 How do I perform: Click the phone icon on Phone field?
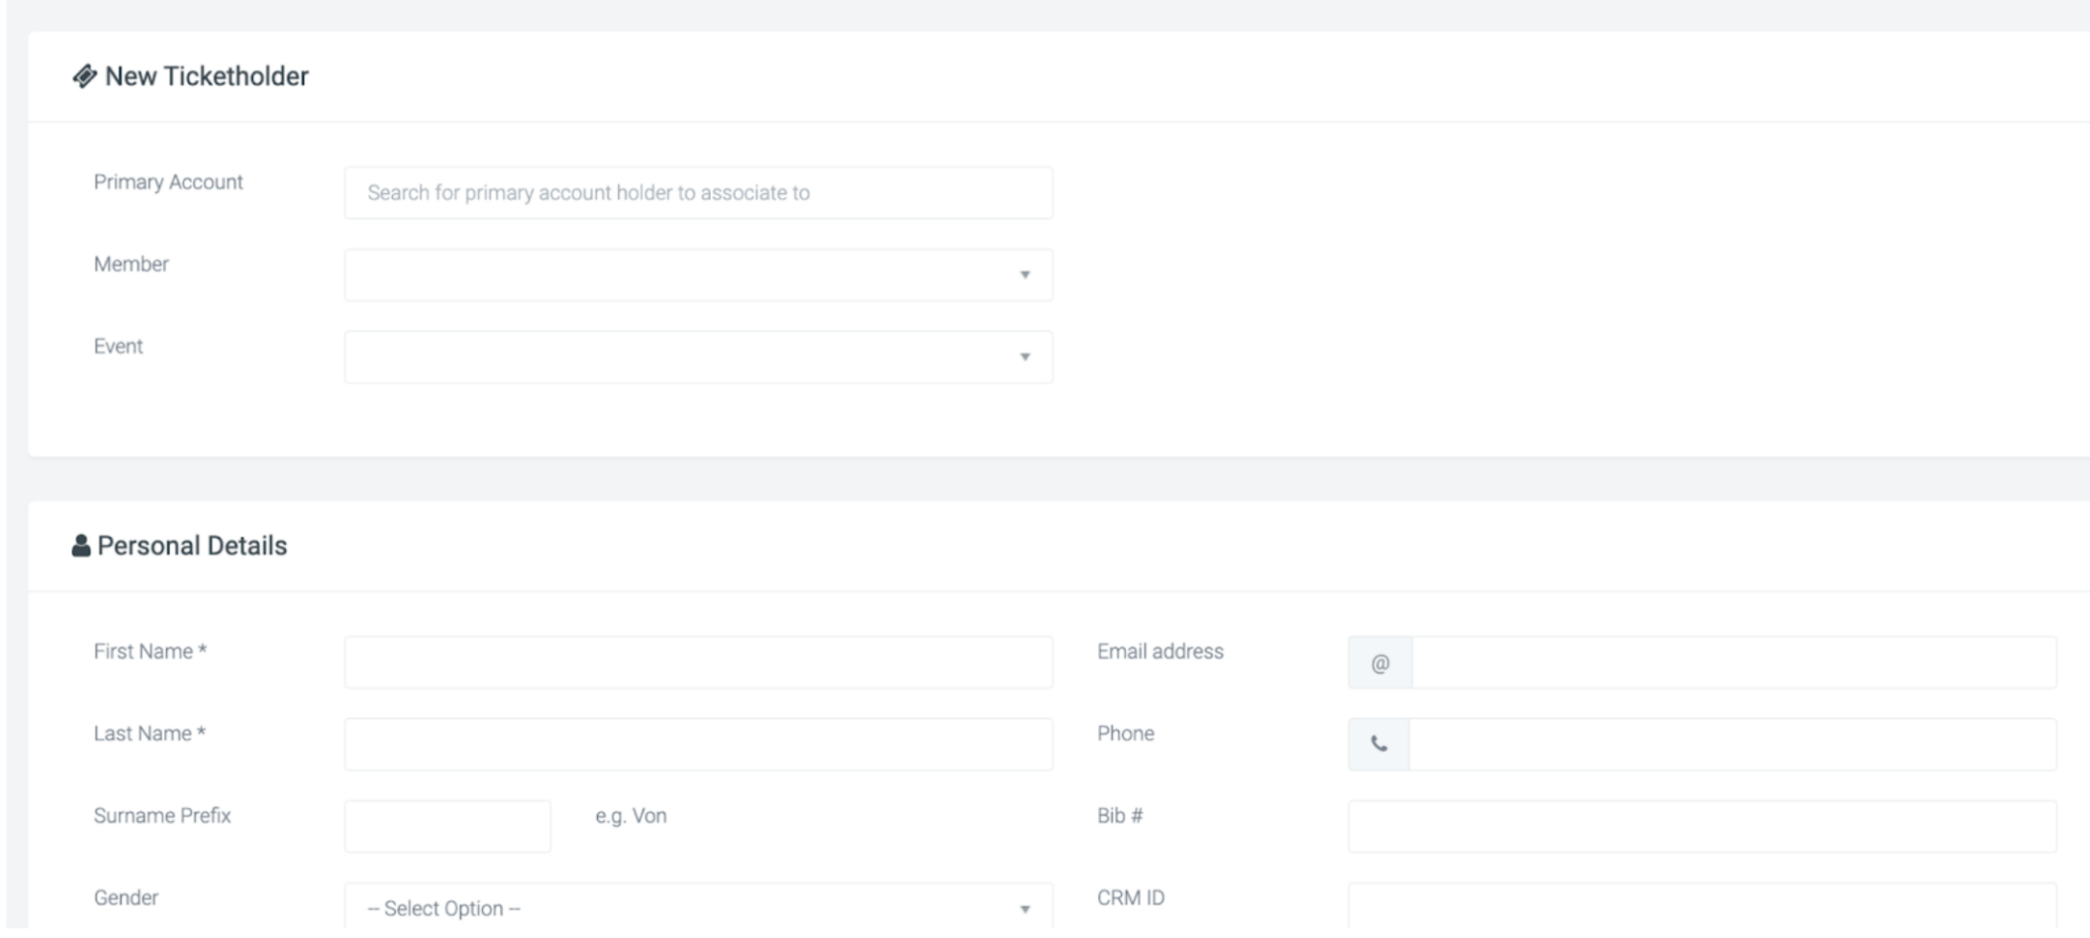tap(1379, 744)
